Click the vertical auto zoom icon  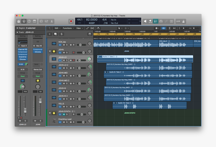pyautogui.click(x=170, y=28)
